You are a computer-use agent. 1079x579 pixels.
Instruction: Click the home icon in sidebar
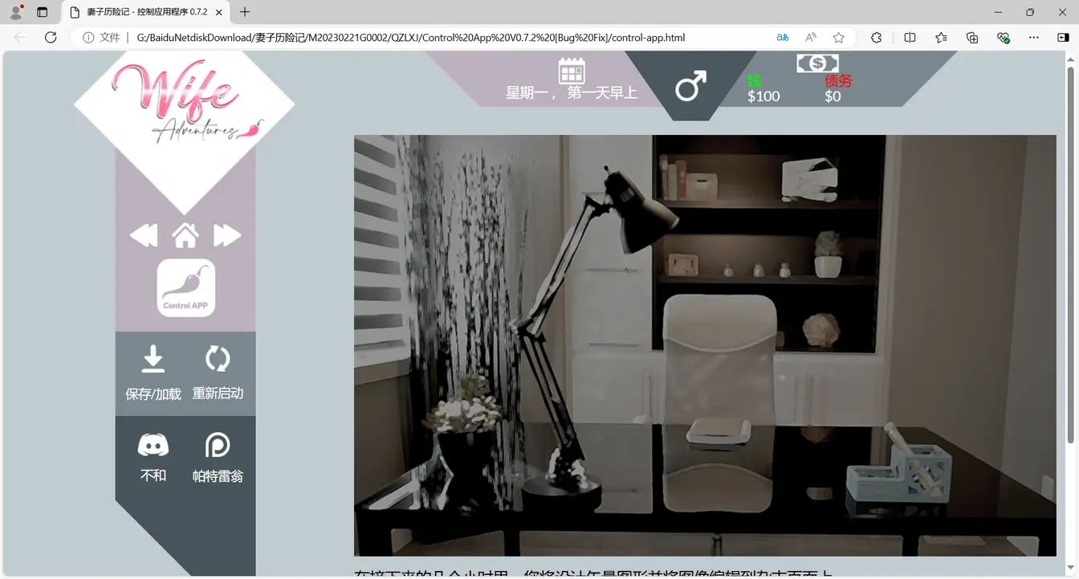pyautogui.click(x=185, y=235)
